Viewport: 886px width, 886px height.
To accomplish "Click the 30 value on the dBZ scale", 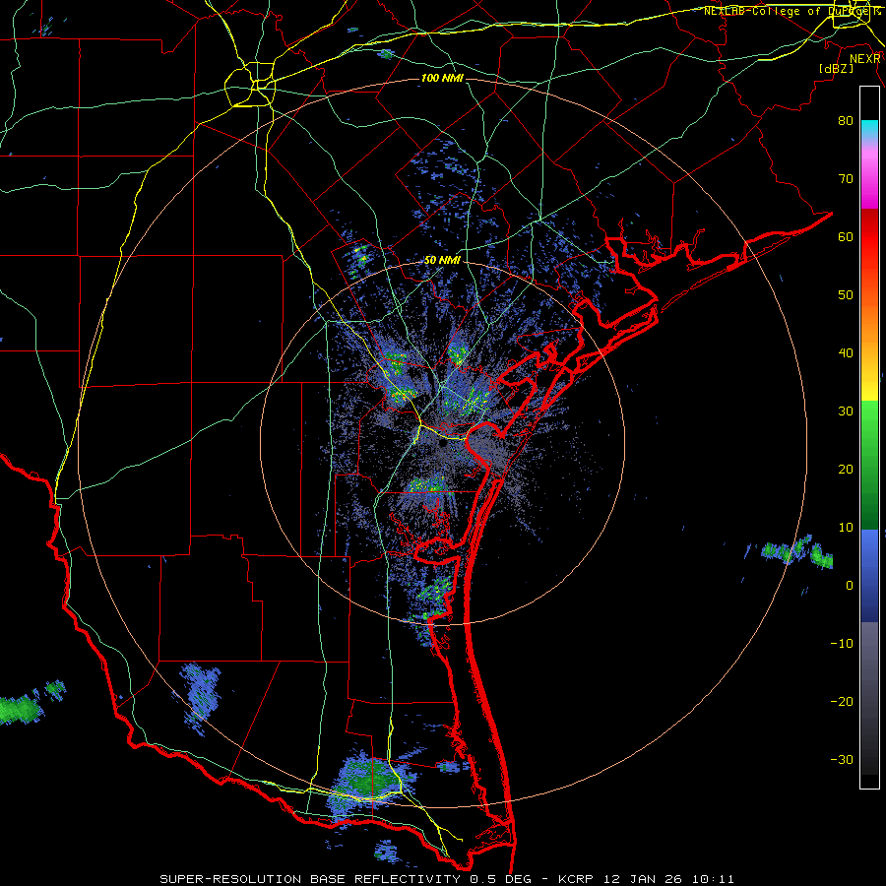I will point(846,411).
